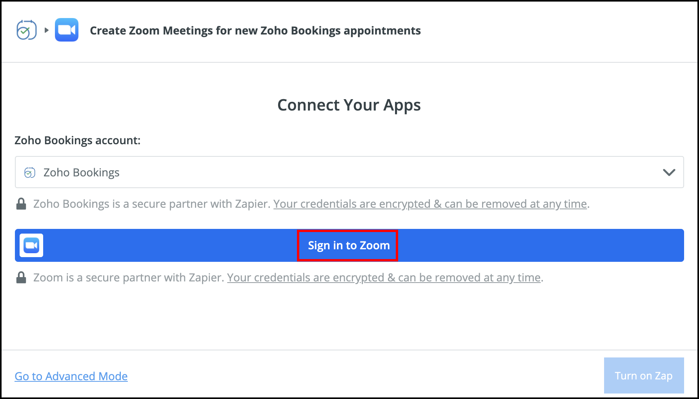Click the Zap title "Create Zoom Meetings for new Zoho Bookings appointments"
The height and width of the screenshot is (399, 699).
(x=255, y=31)
